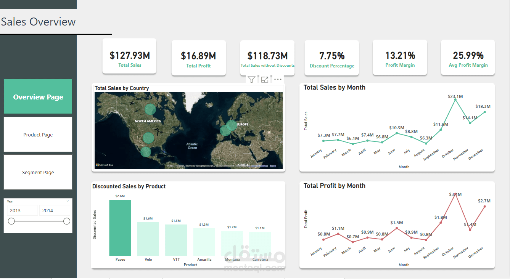
Task: Click the 'Sales Overview' heading
Action: pyautogui.click(x=39, y=22)
